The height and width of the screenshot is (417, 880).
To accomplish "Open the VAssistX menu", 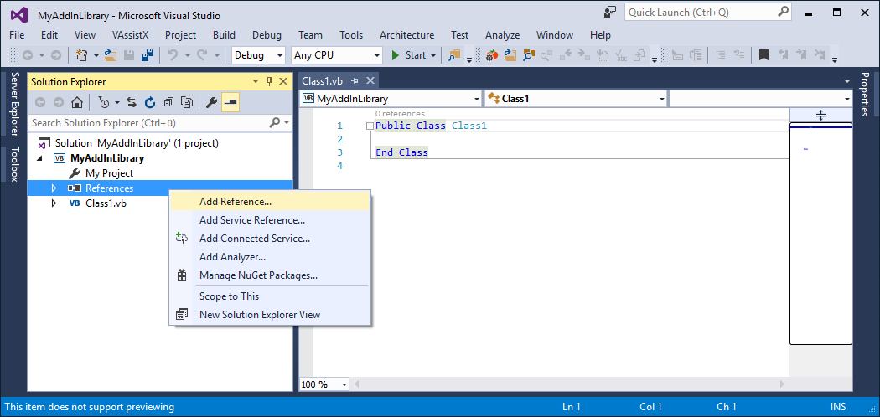I will click(130, 35).
